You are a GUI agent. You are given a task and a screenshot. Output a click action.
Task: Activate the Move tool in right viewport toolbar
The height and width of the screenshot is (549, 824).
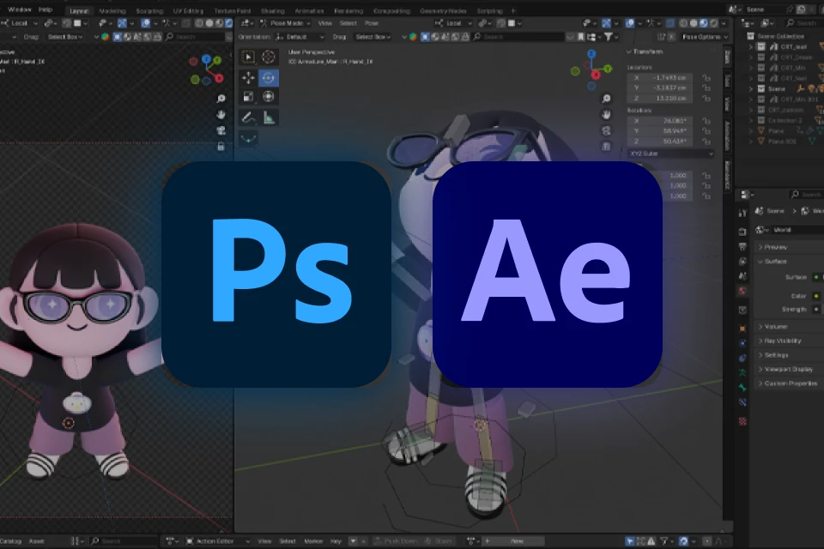(x=248, y=78)
